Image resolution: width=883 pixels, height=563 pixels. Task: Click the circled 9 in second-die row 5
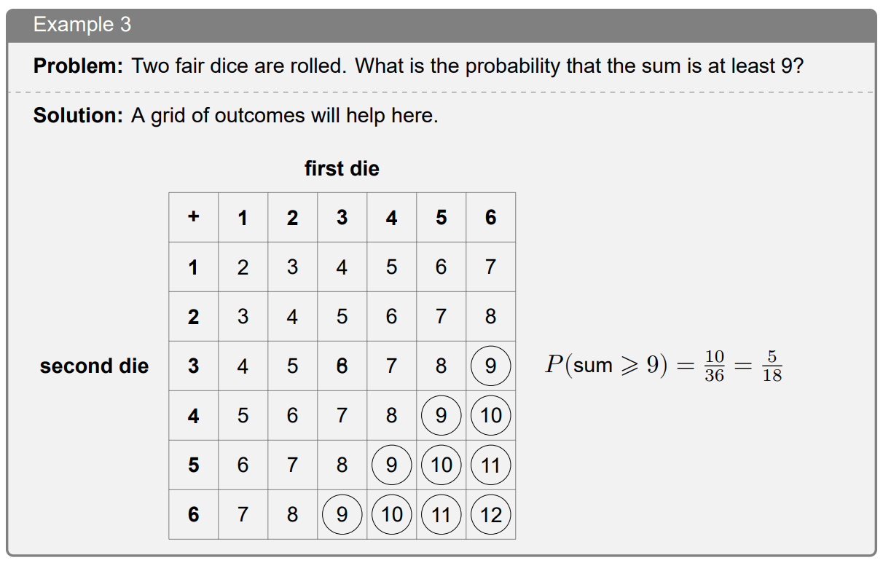(x=391, y=465)
